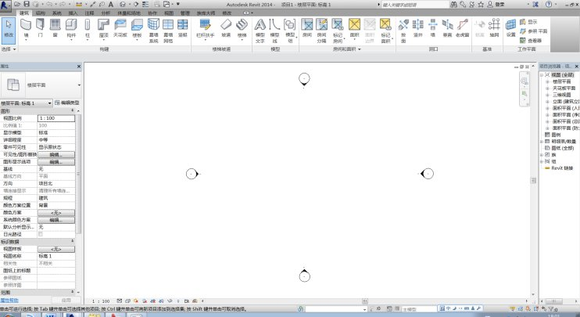580x317 pixels.
Task: Click the 属性帮助 help link
Action: click(11, 300)
